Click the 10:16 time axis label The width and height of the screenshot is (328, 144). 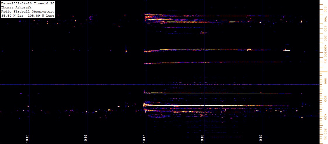[x=86, y=138]
